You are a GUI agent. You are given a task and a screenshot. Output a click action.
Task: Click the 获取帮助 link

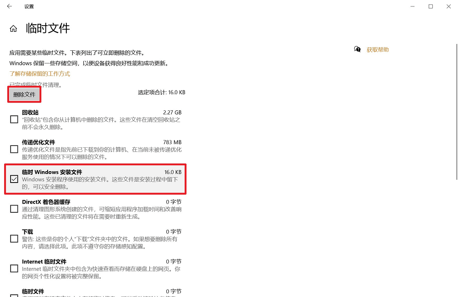click(378, 49)
